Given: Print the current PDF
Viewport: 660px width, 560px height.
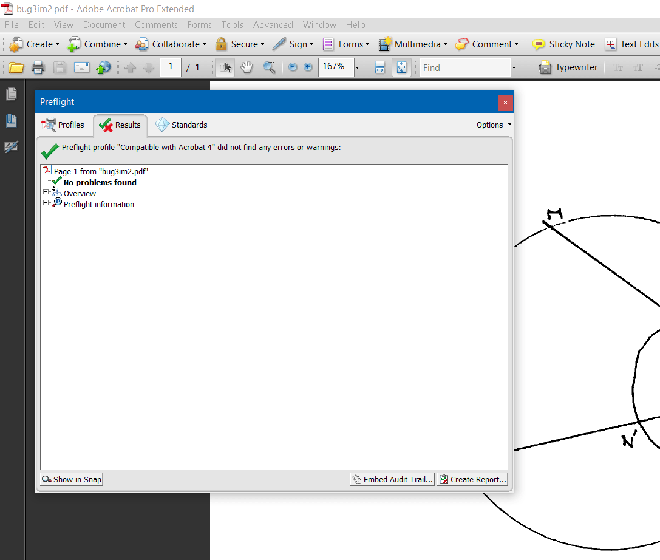Looking at the screenshot, I should [x=38, y=67].
